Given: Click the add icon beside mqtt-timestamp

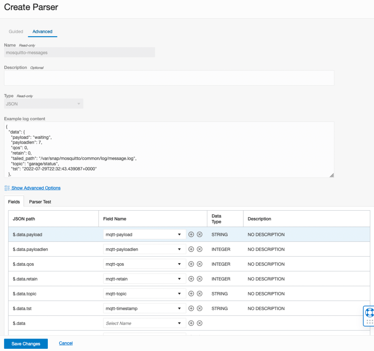Looking at the screenshot, I should tap(191, 308).
